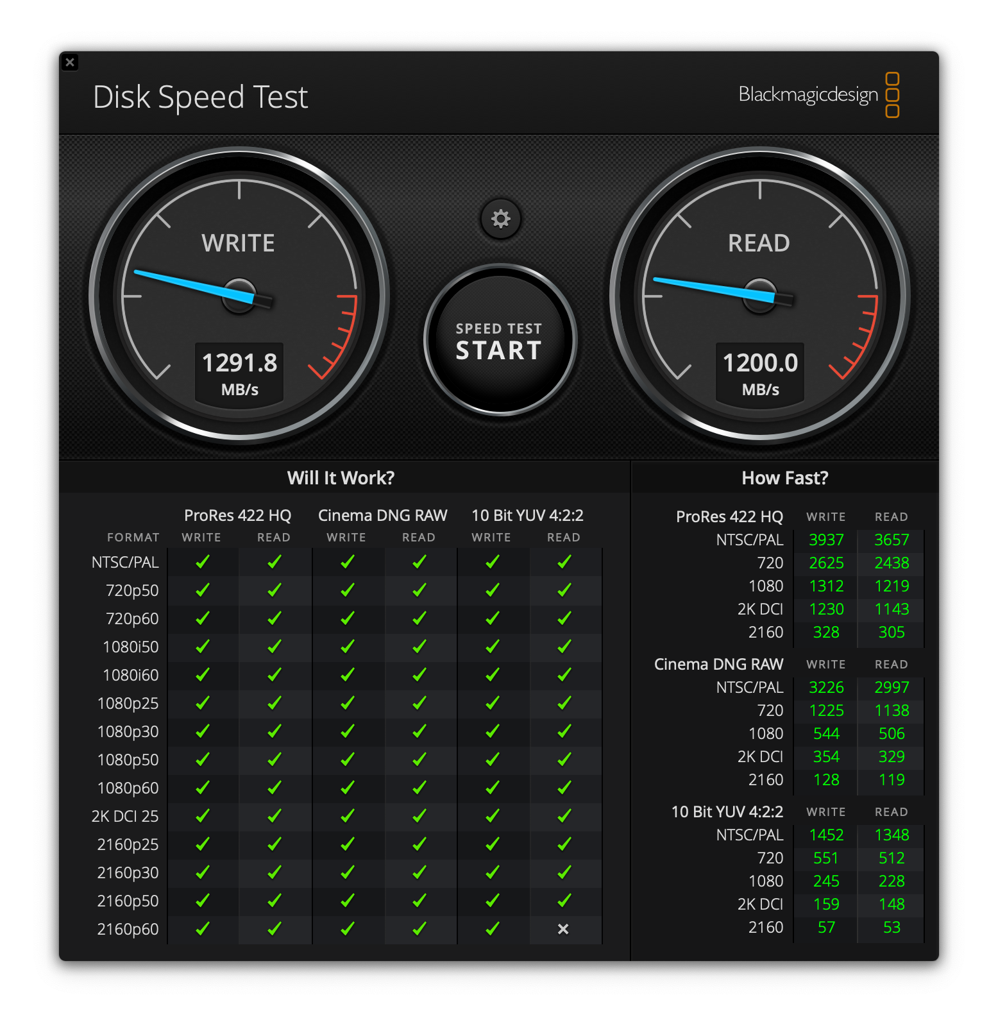The image size is (998, 1029).
Task: Click the 'Will It Work?' heading
Action: click(341, 478)
